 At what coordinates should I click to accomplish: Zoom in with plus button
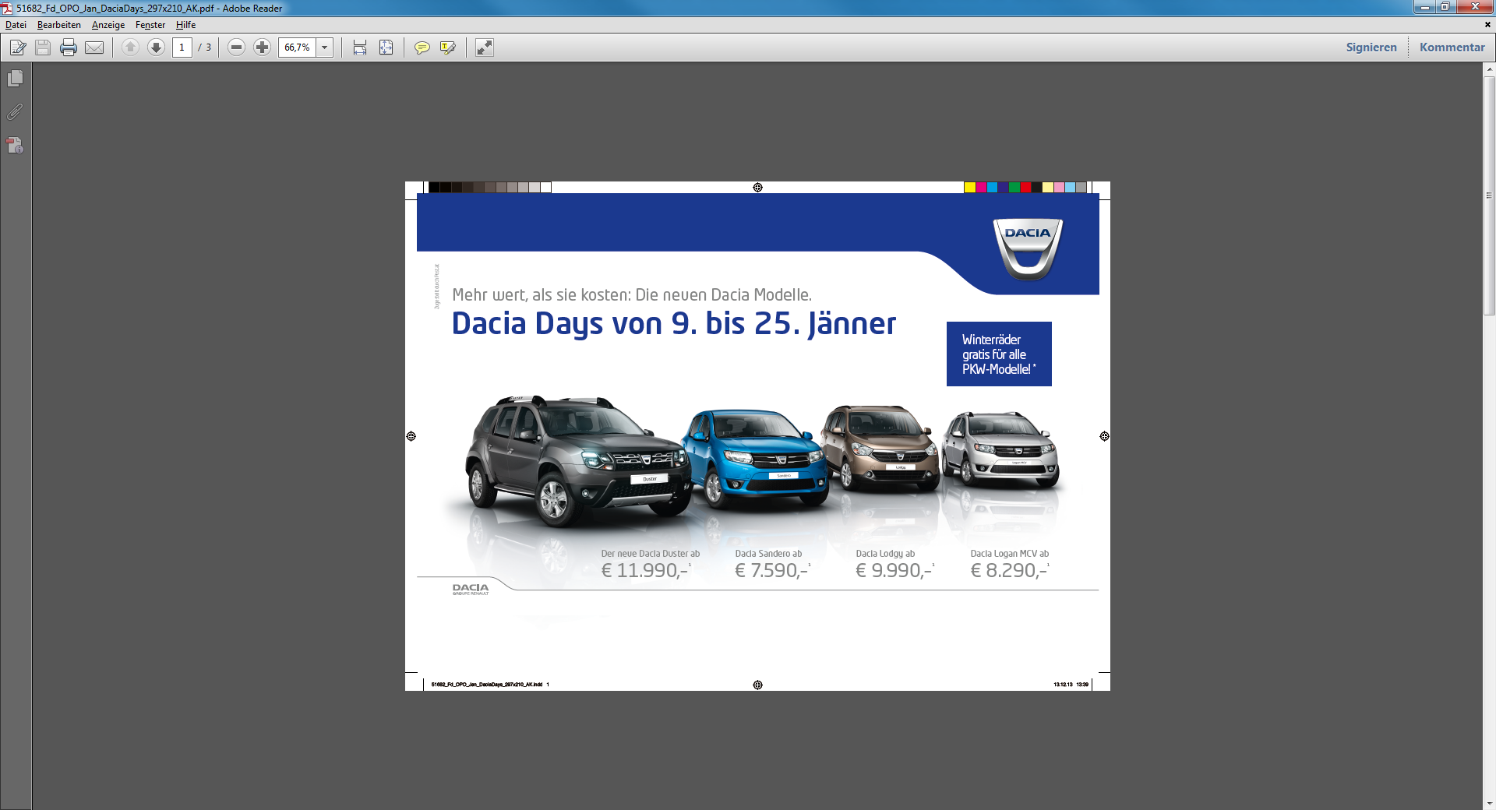[263, 48]
